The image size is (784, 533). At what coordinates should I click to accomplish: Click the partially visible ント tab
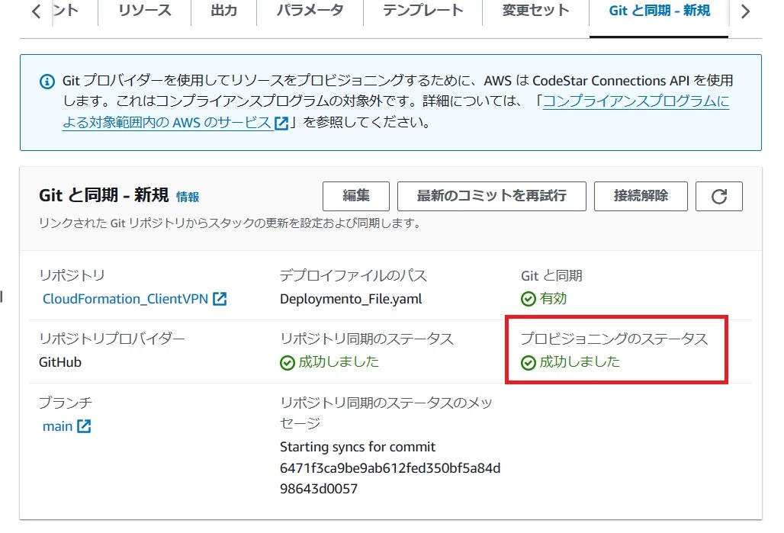pyautogui.click(x=66, y=11)
